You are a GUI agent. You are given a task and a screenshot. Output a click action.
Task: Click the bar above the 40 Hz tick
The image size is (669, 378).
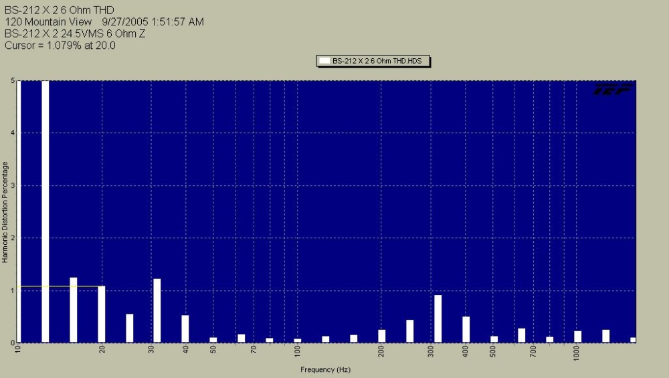(x=185, y=328)
